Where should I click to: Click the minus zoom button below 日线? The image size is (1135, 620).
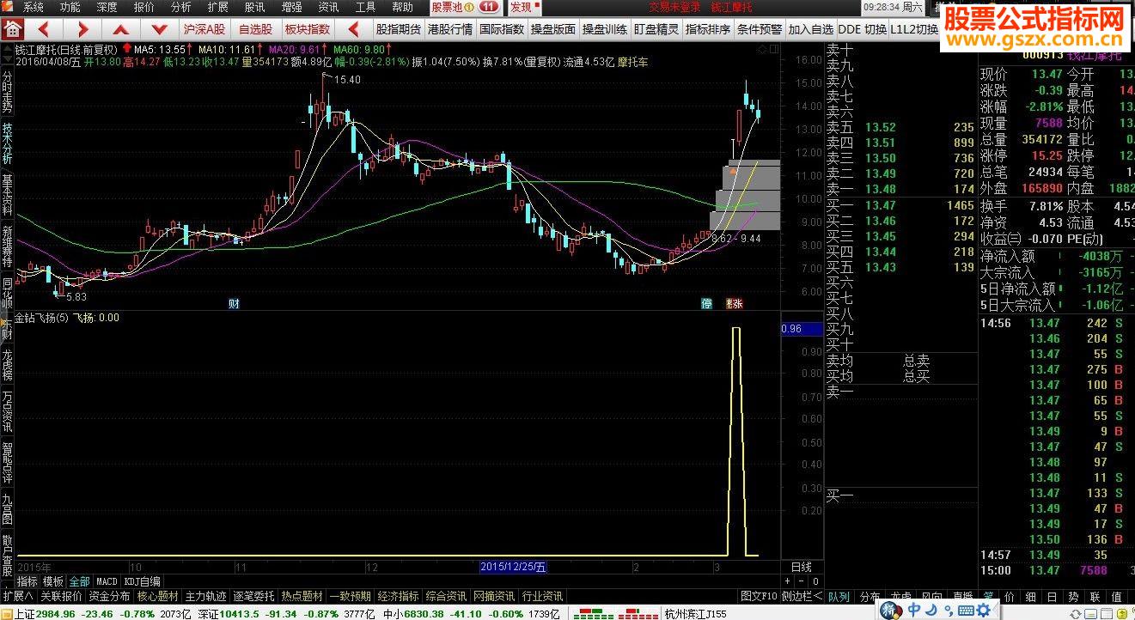[x=802, y=581]
